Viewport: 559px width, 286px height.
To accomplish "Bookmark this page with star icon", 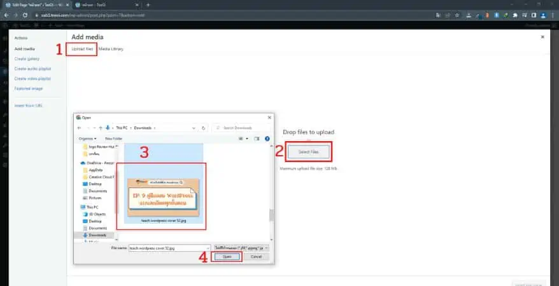I will 457,15.
